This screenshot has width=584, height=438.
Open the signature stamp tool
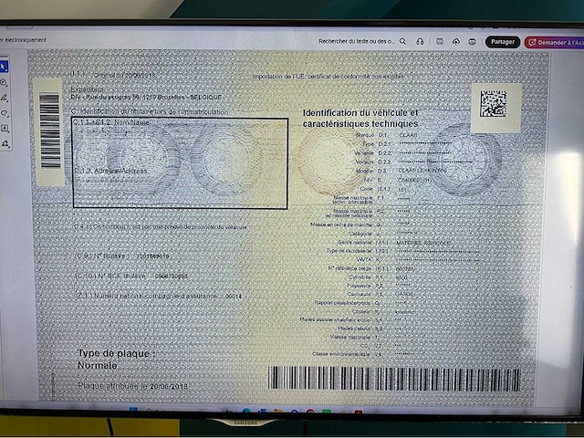(x=5, y=143)
